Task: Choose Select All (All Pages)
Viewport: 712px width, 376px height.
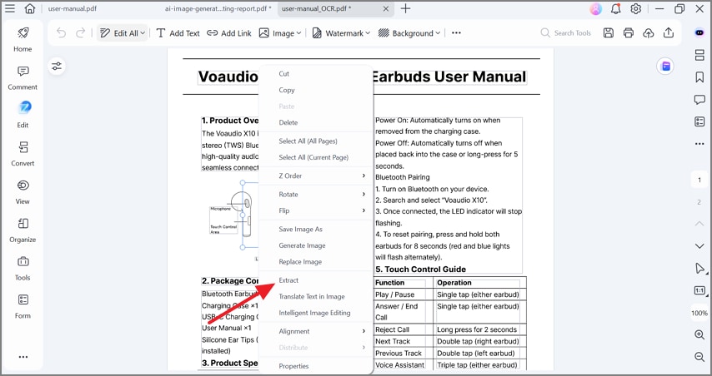Action: click(x=316, y=141)
